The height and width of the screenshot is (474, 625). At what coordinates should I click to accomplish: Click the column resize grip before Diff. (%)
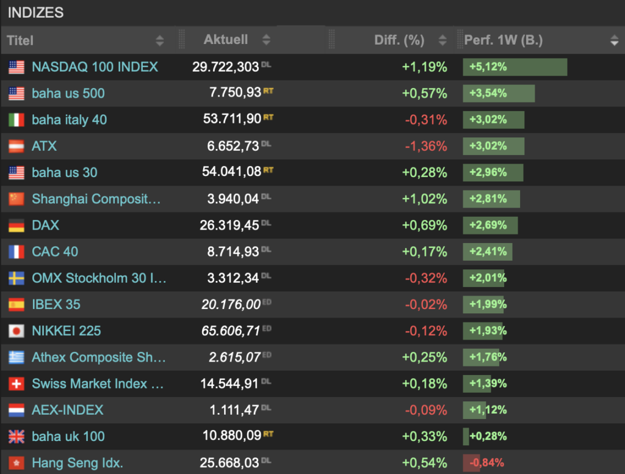[331, 40]
